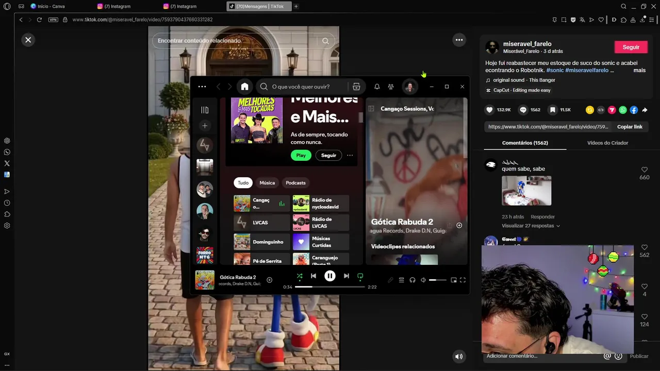Click the #sonic hashtag link
The height and width of the screenshot is (371, 660).
tap(555, 70)
